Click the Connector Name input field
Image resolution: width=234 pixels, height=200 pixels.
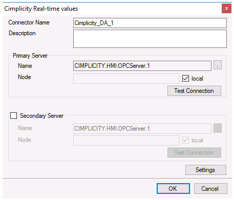coord(150,23)
